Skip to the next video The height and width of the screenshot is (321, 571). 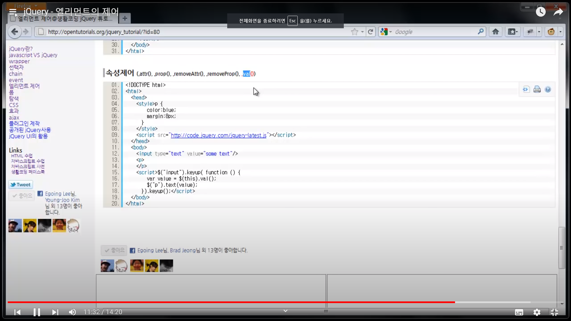(x=55, y=312)
